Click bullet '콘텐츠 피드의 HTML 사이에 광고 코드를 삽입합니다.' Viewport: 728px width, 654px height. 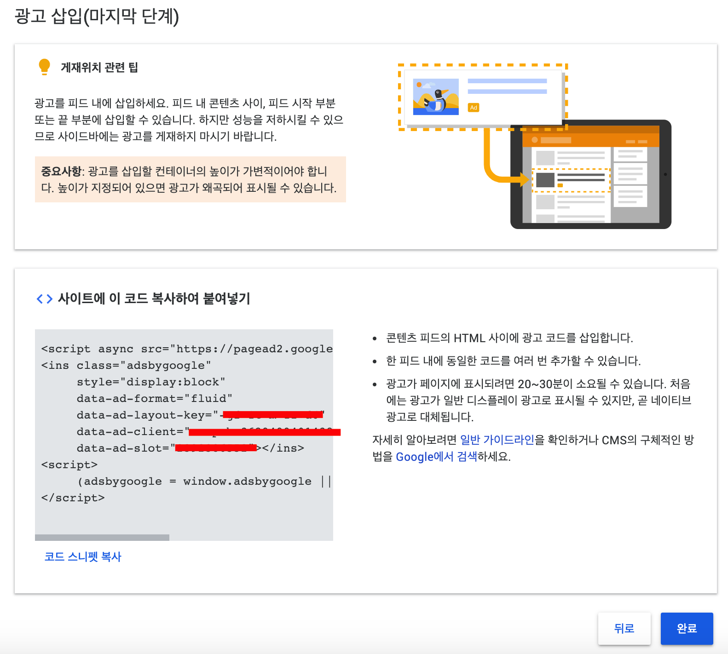pyautogui.click(x=509, y=338)
